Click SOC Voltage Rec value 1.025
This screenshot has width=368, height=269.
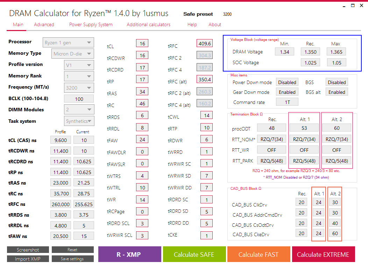point(311,62)
